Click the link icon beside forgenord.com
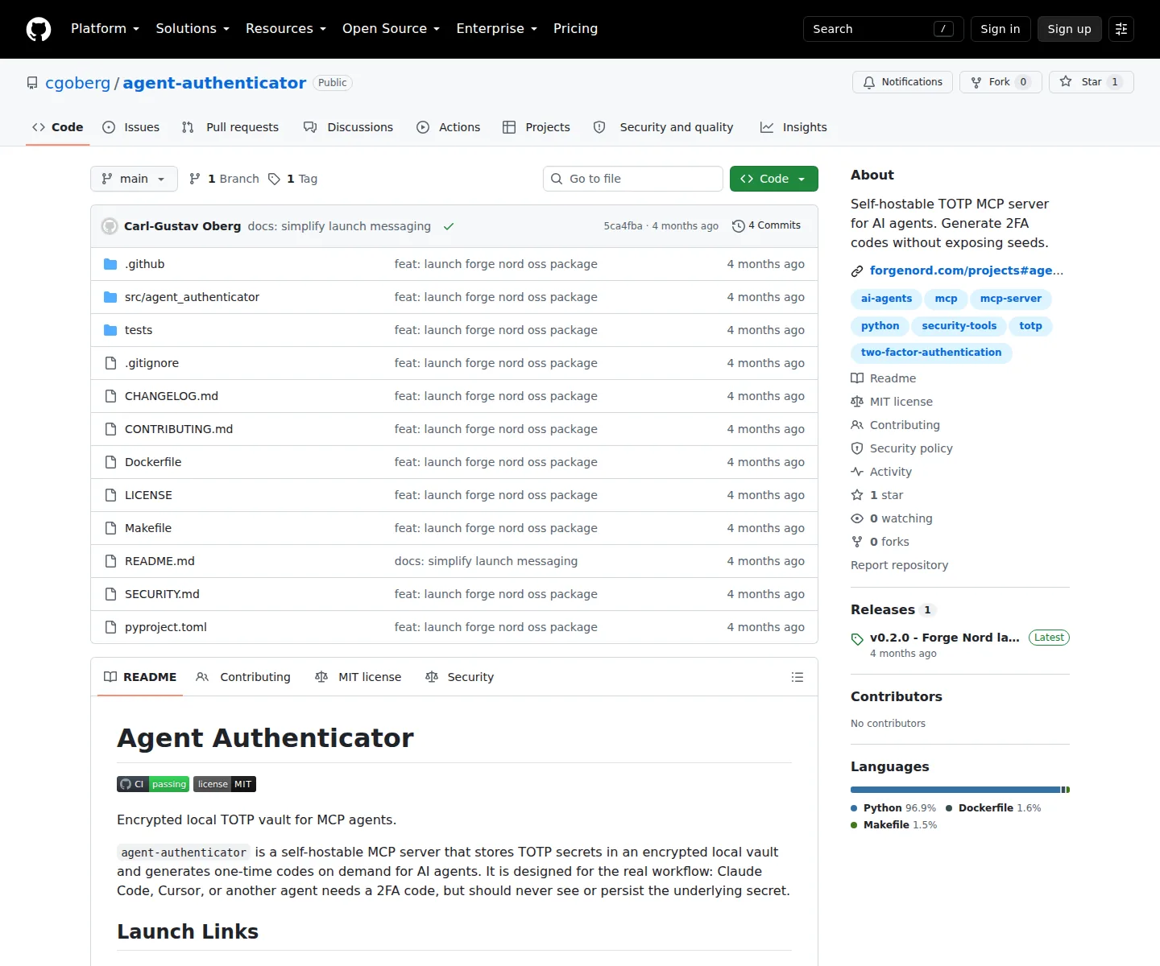Image resolution: width=1160 pixels, height=966 pixels. click(x=857, y=271)
